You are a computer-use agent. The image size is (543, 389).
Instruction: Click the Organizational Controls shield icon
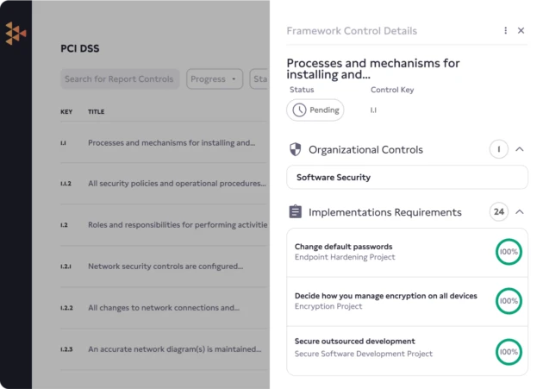pos(296,149)
